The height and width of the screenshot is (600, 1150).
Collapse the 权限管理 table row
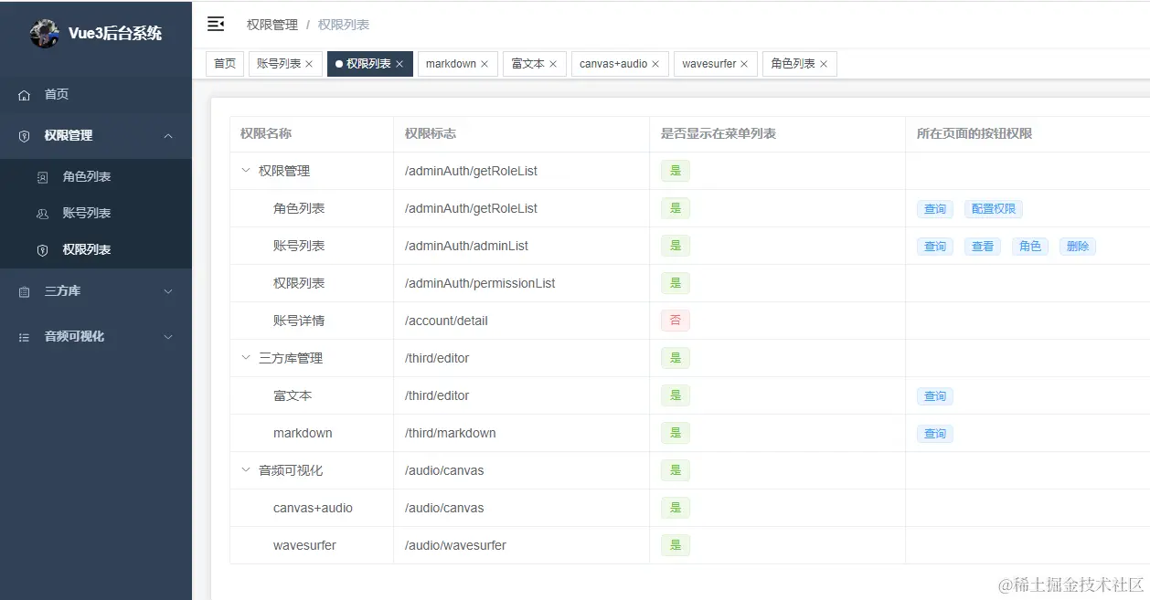click(x=246, y=171)
